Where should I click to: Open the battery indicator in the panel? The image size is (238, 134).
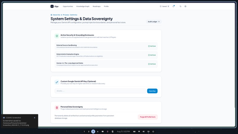pyautogui.click(x=149, y=132)
